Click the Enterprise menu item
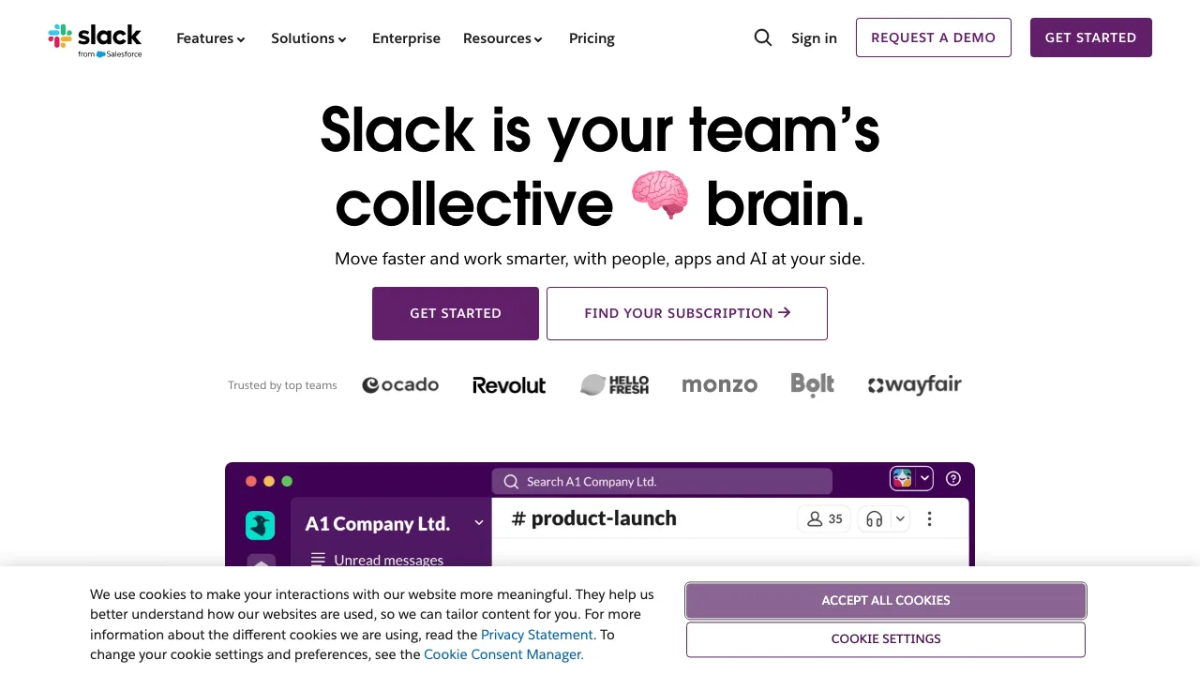 (406, 38)
